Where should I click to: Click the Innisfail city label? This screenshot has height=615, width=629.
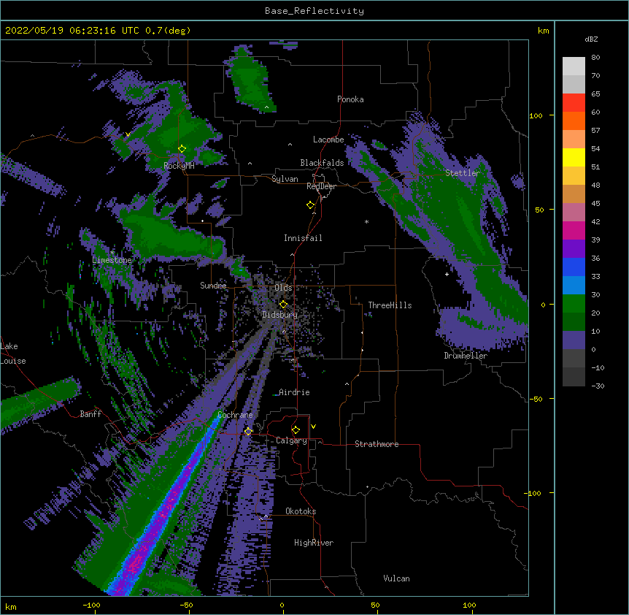click(303, 238)
